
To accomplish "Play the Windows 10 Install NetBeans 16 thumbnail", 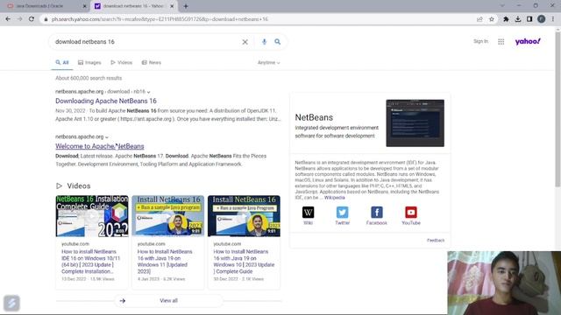I will [244, 216].
